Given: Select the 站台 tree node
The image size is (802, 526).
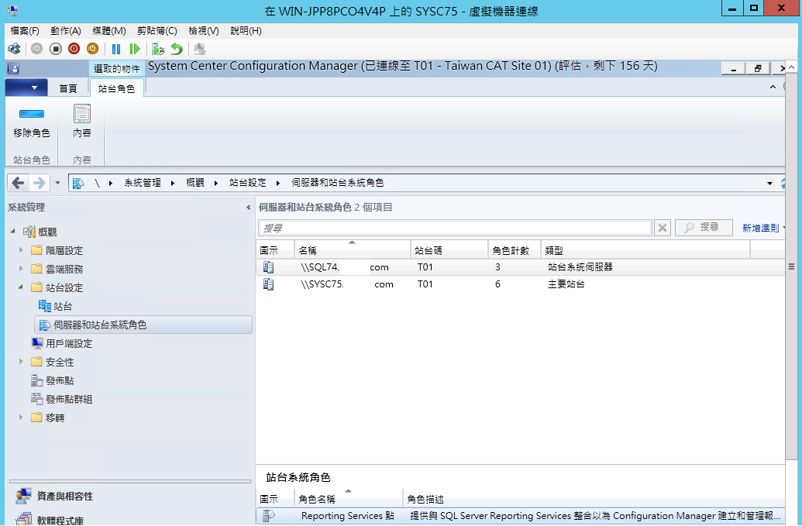Looking at the screenshot, I should (x=56, y=306).
